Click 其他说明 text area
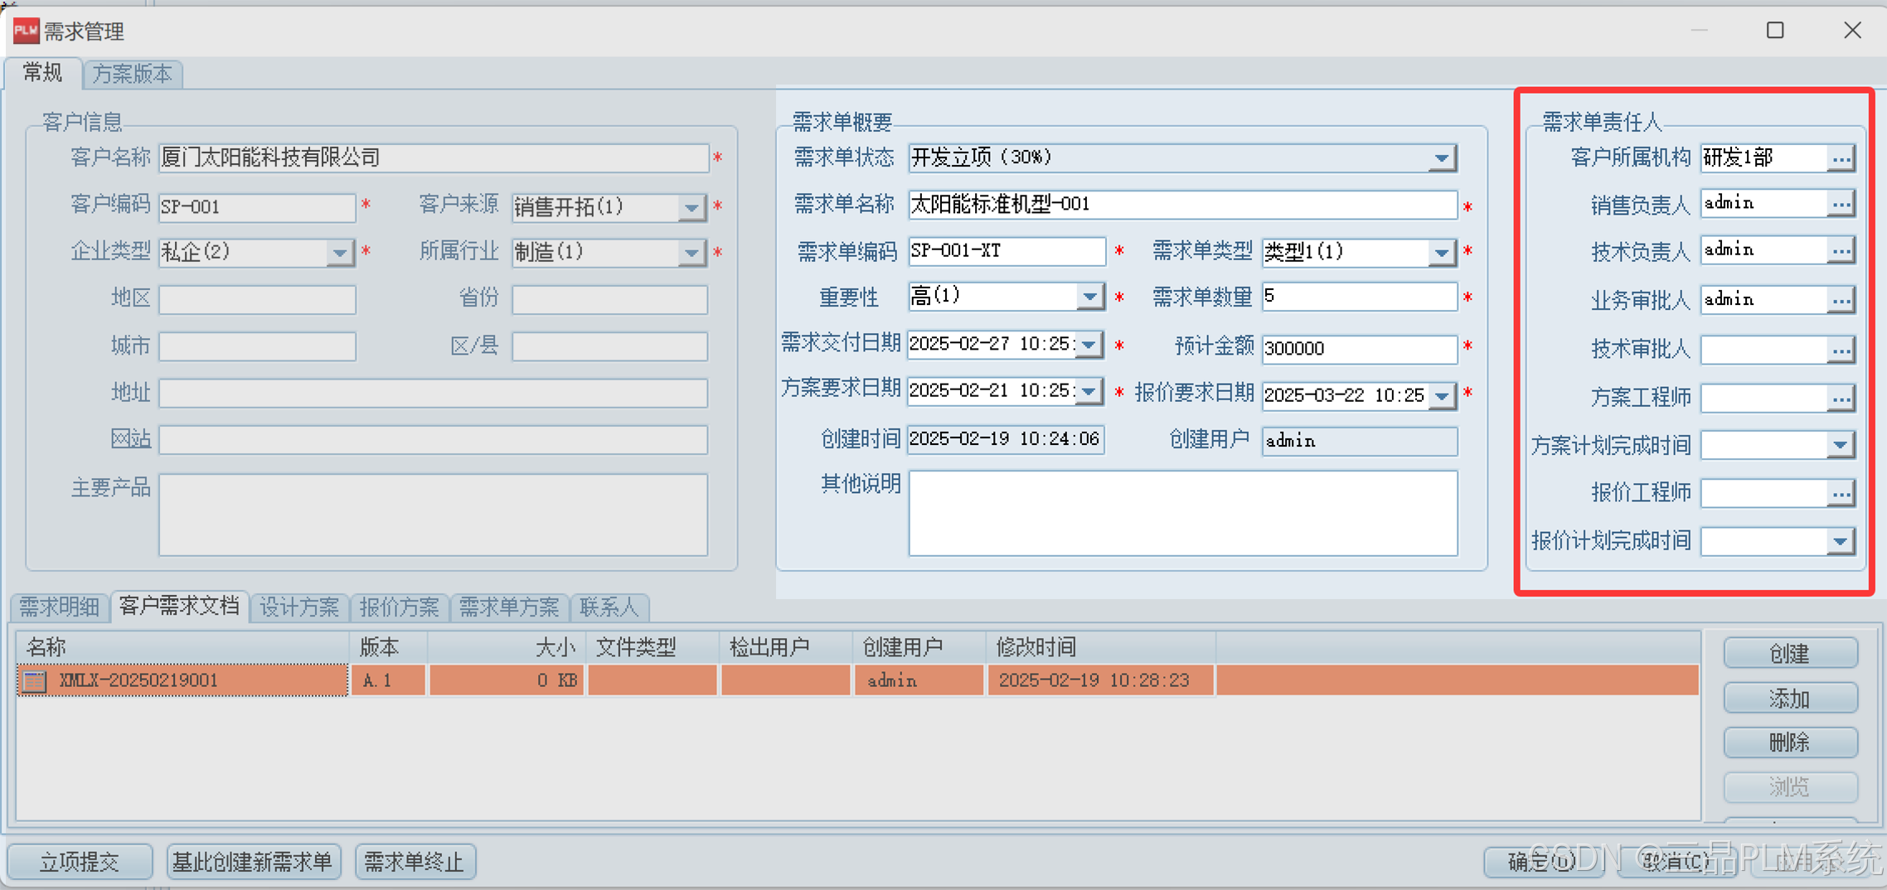The height and width of the screenshot is (890, 1887). (1183, 513)
